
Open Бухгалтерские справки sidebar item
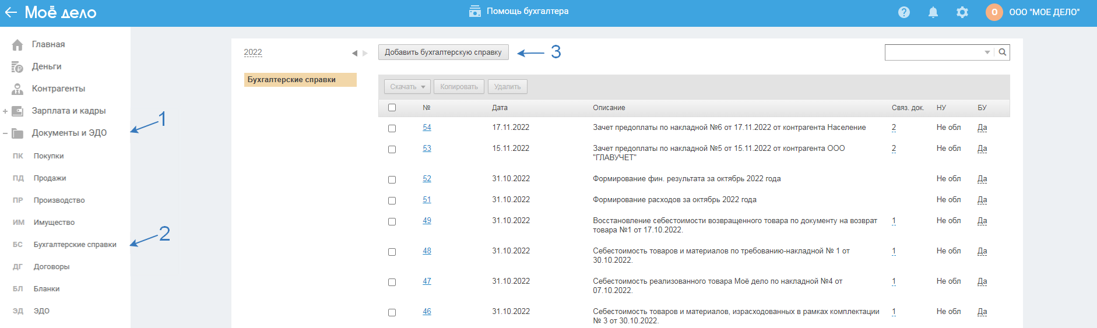pyautogui.click(x=75, y=245)
